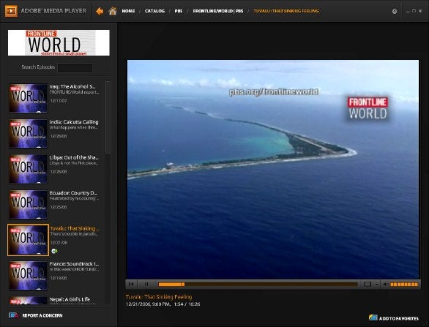Go back using the orange arrow
Image resolution: width=429 pixels, height=327 pixels.
click(x=100, y=11)
